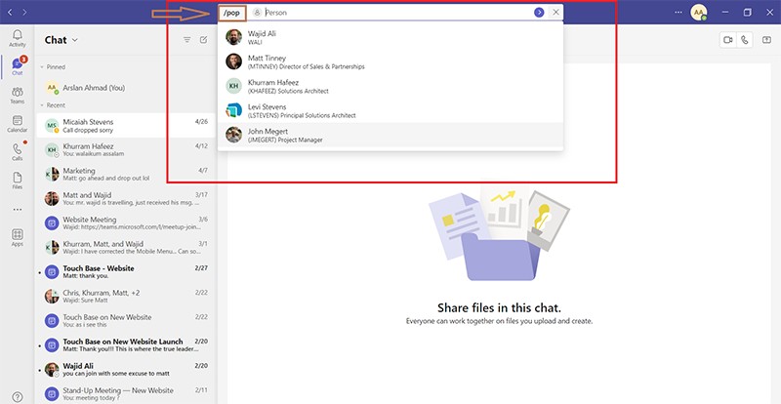Start a new chat with compose icon
The width and height of the screenshot is (781, 404).
pyautogui.click(x=203, y=40)
